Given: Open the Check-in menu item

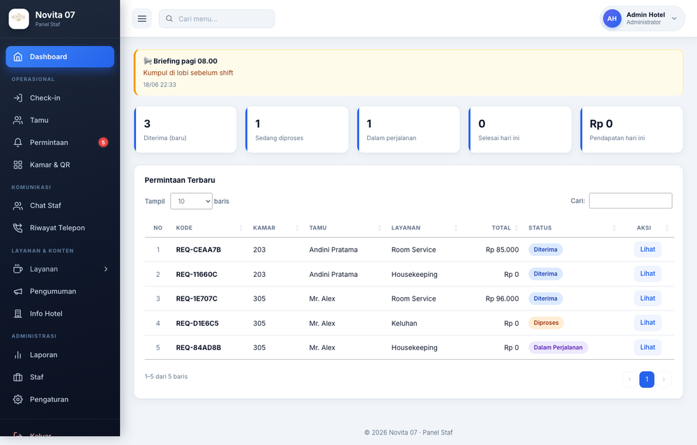Looking at the screenshot, I should (60, 98).
